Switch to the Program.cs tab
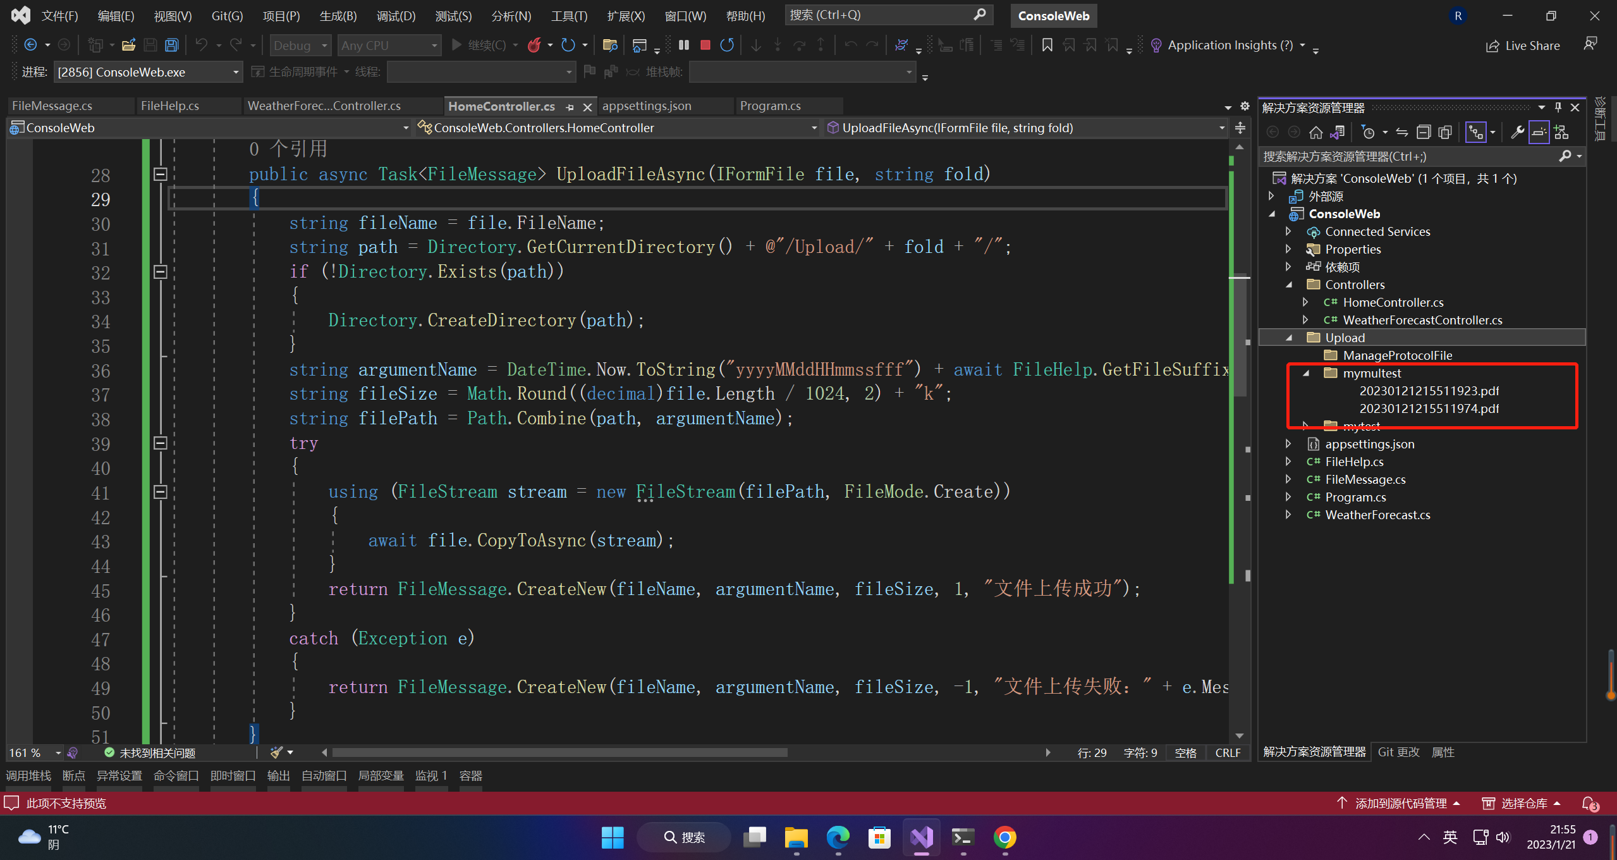Screen dimensions: 1617x860 (770, 106)
